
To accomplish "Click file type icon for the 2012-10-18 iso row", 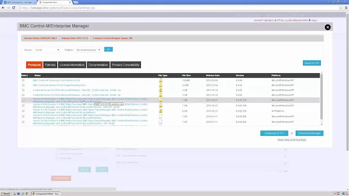I will click(x=161, y=90).
